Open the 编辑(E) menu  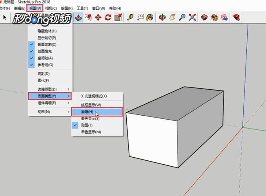20,8
